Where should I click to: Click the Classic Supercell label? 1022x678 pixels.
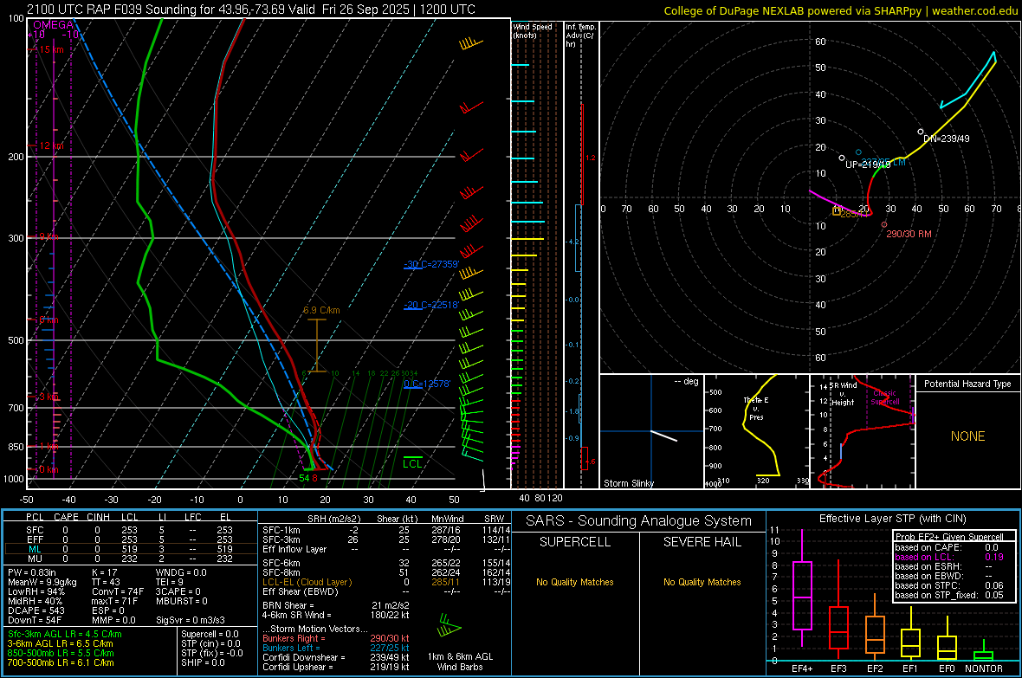(885, 397)
